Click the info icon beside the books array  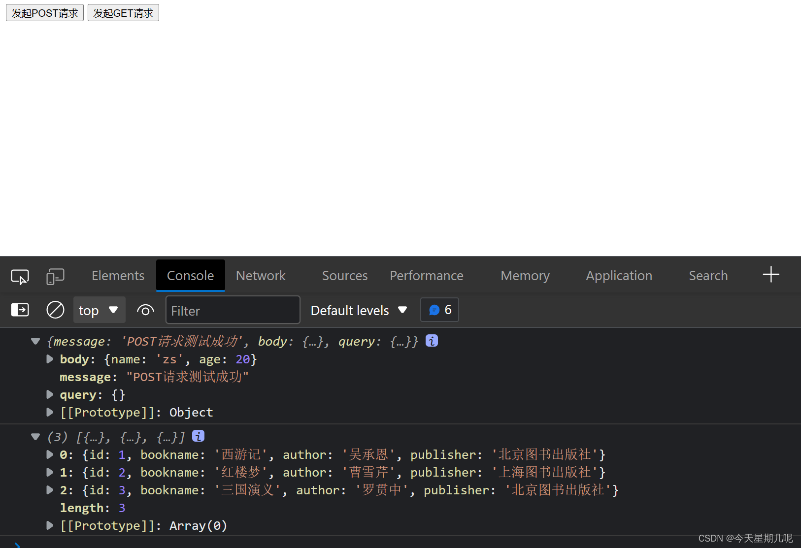pos(198,436)
